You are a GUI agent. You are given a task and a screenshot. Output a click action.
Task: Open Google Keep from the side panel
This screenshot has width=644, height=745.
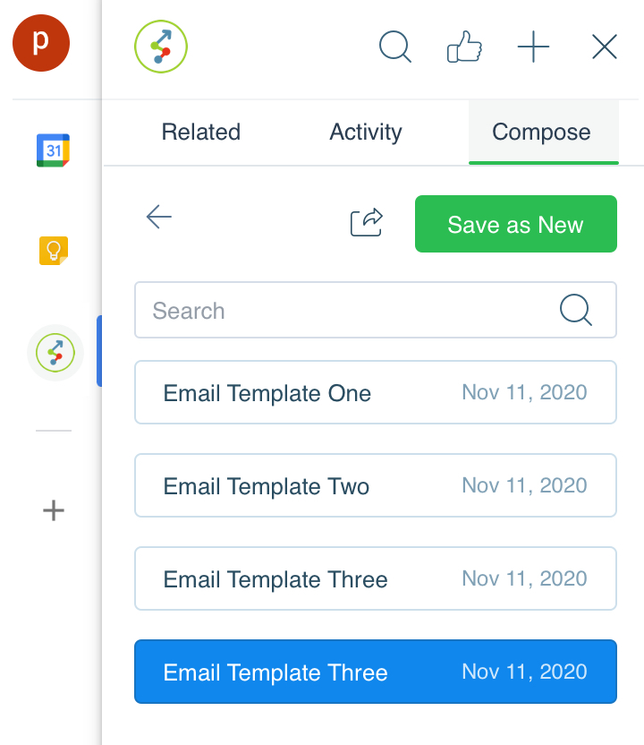pyautogui.click(x=53, y=251)
